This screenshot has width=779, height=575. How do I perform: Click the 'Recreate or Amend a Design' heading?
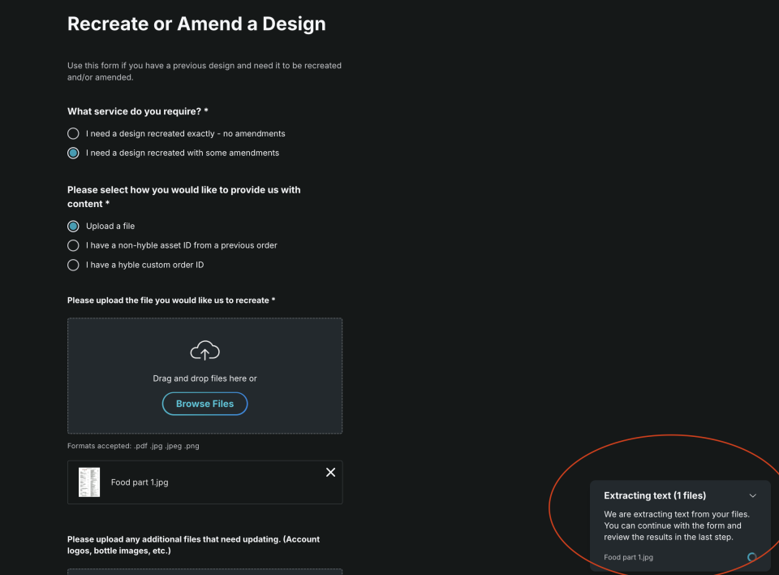(196, 24)
